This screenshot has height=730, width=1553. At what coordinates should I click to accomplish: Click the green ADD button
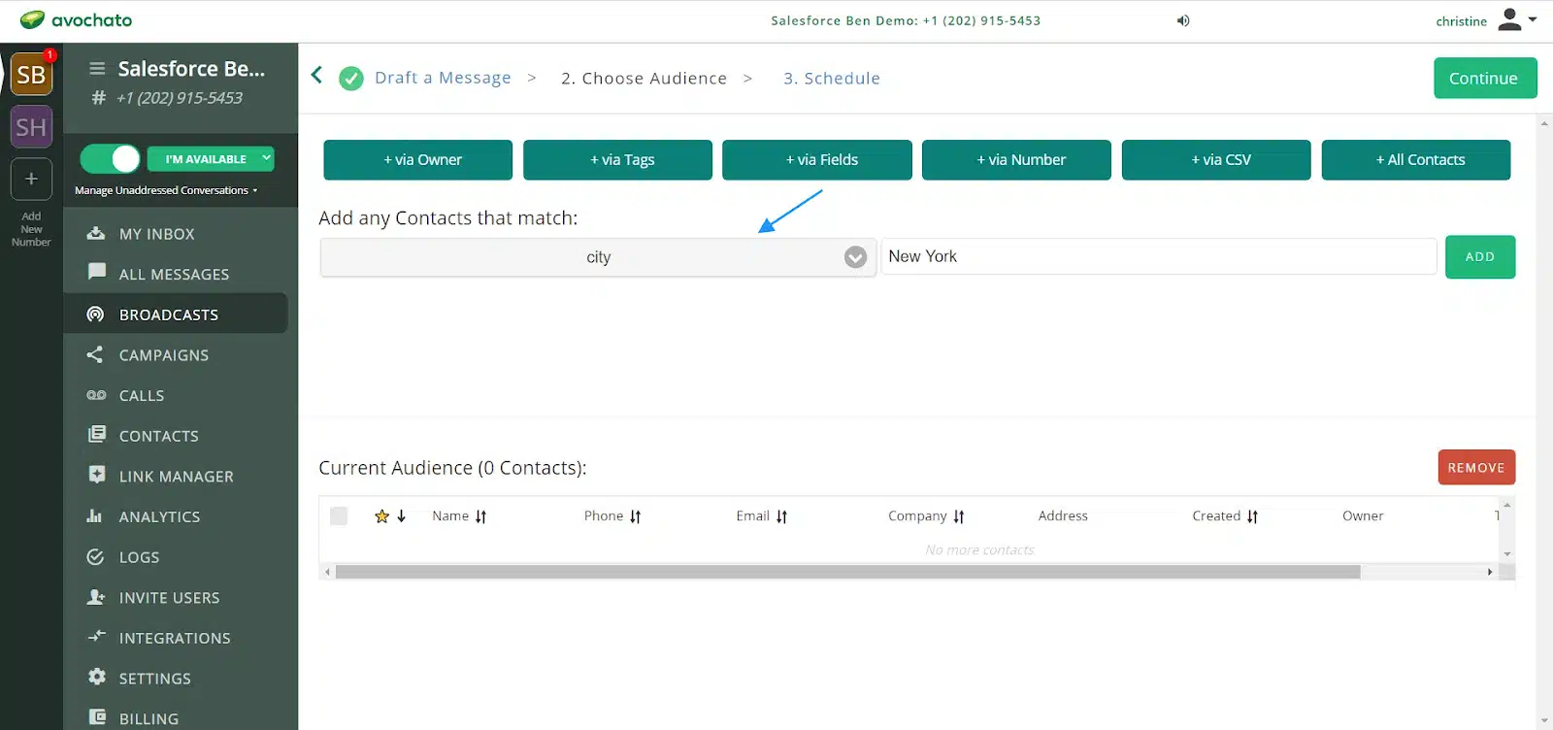tap(1480, 257)
